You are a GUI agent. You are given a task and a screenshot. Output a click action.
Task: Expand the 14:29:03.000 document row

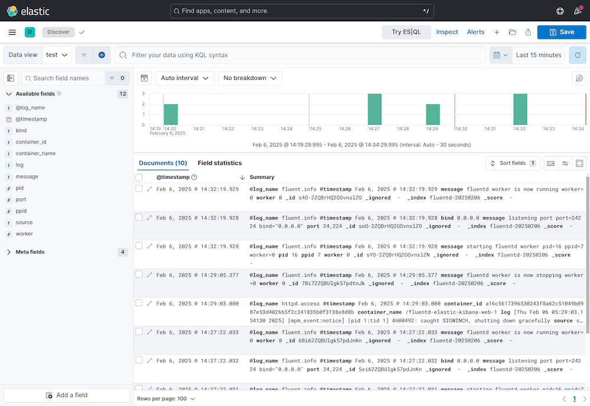[149, 303]
